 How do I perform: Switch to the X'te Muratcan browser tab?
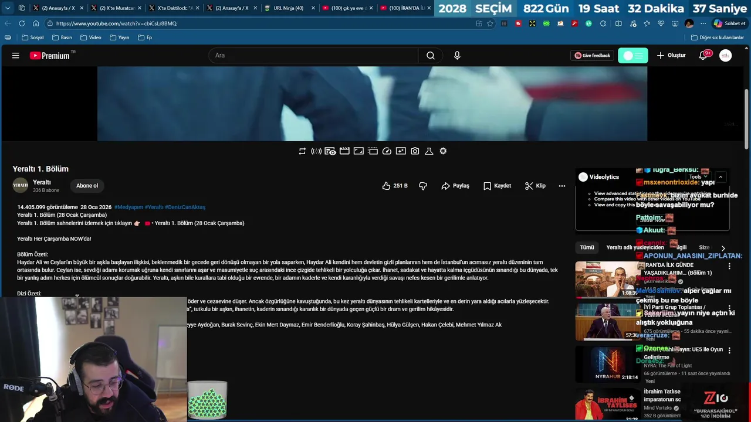tap(116, 8)
